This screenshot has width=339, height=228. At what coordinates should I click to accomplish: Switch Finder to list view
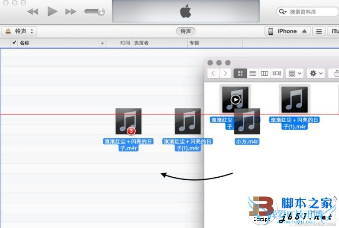(253, 74)
